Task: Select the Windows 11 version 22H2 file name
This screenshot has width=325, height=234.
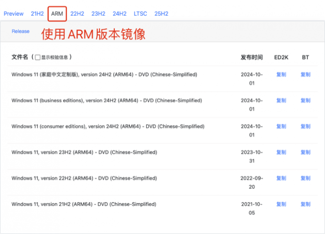Action: click(x=84, y=178)
